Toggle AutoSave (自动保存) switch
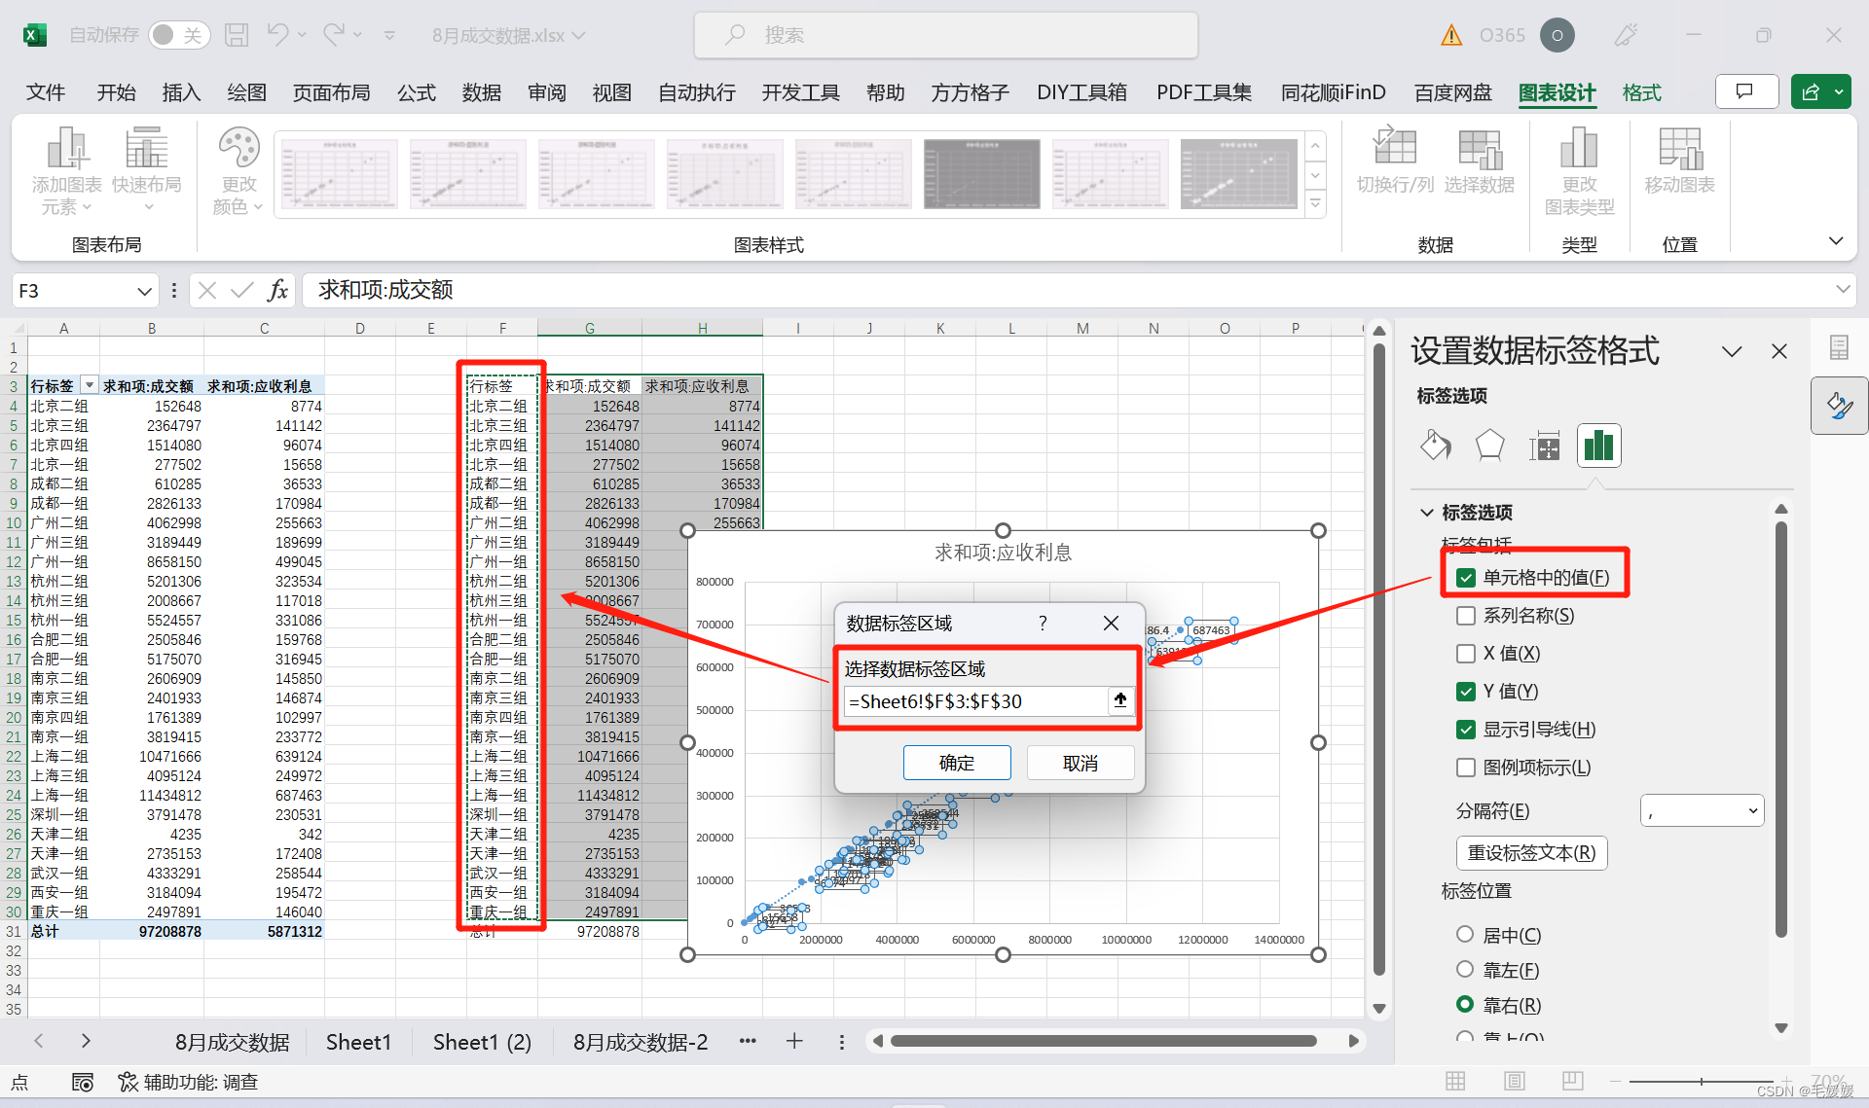Image resolution: width=1869 pixels, height=1108 pixels. click(x=179, y=35)
